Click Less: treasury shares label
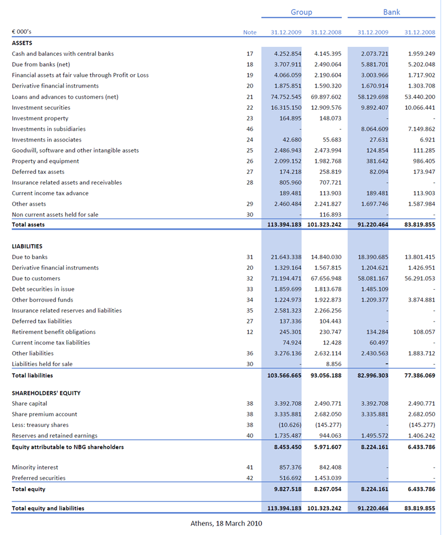Screen dimensions: 445x535 40,425
